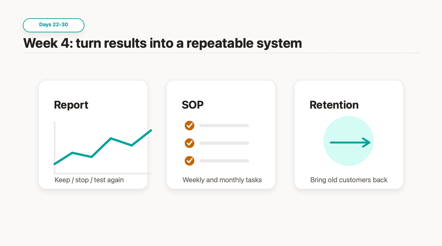
Task: Click the first gray placeholder line in SOP
Action: [x=224, y=126]
